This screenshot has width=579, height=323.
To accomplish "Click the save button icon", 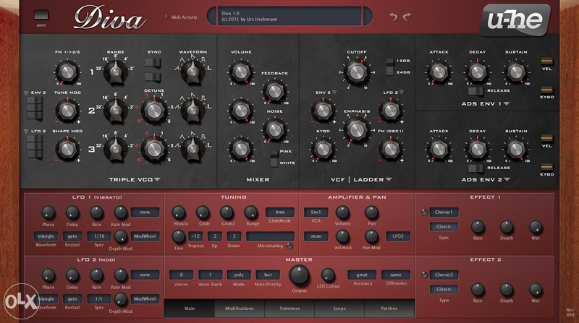I will [41, 14].
